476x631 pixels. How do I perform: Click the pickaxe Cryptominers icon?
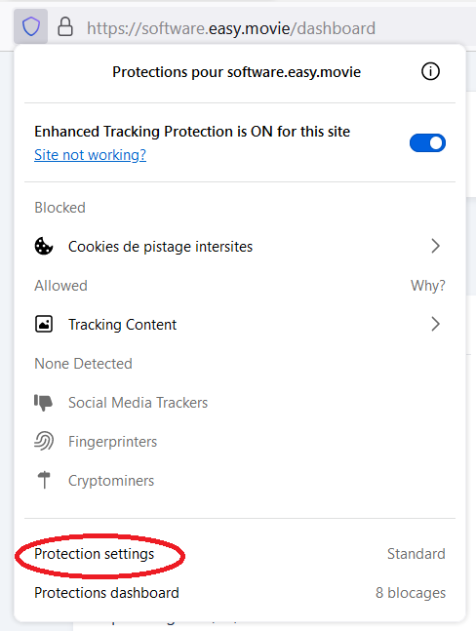click(44, 480)
